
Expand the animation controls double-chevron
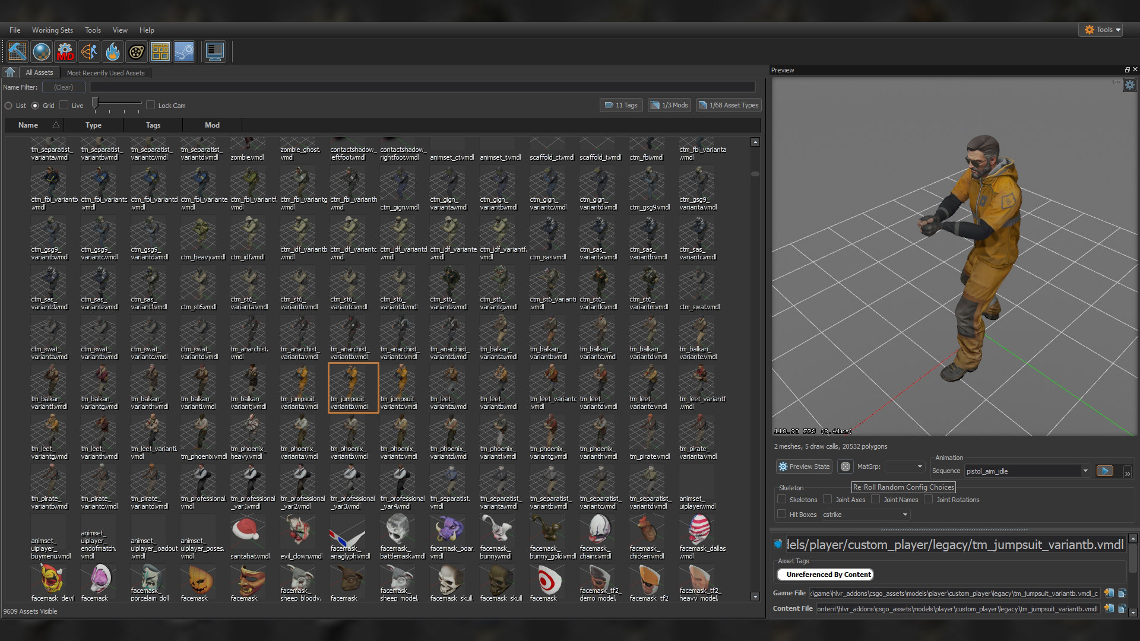pyautogui.click(x=1127, y=472)
